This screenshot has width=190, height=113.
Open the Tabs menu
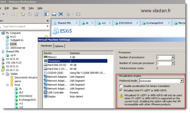point(31,8)
